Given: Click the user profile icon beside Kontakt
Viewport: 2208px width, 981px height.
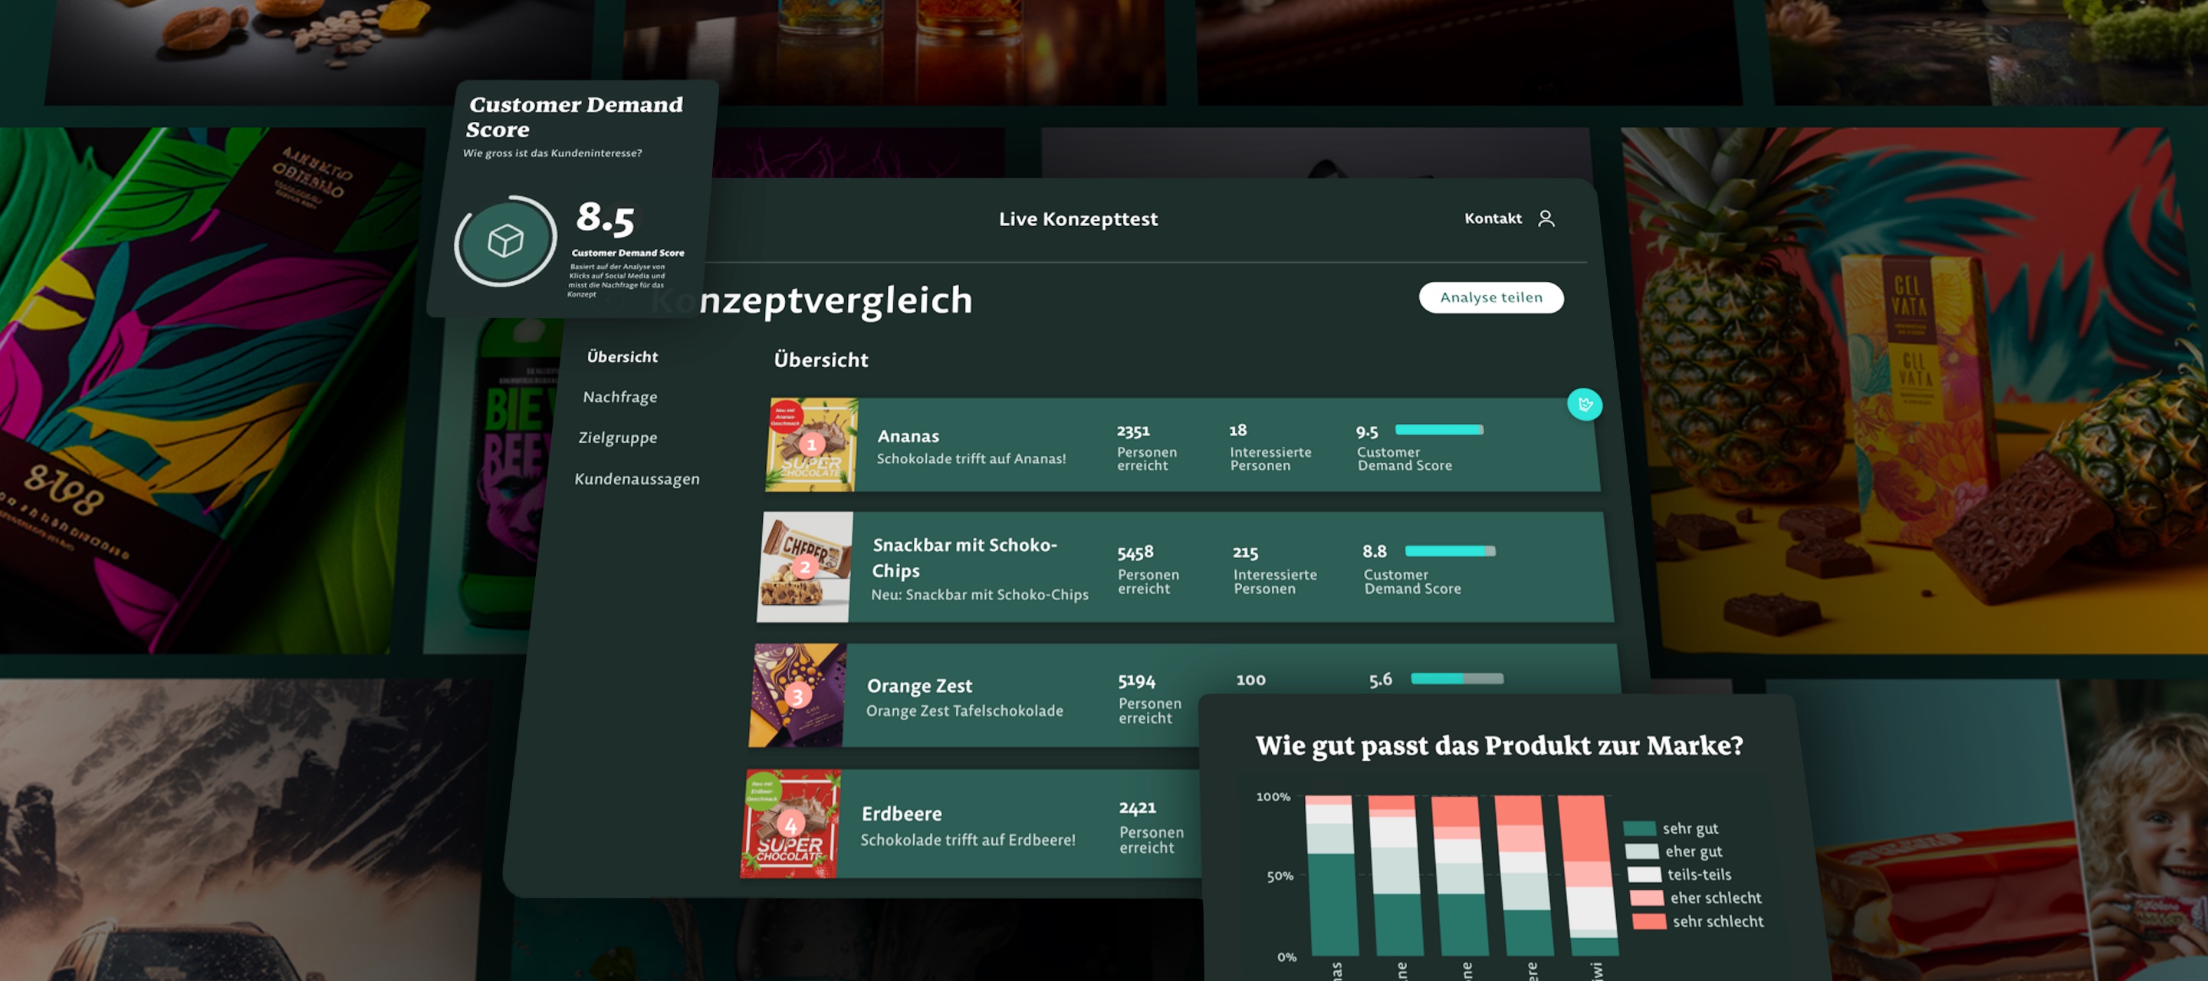Looking at the screenshot, I should 1546,218.
